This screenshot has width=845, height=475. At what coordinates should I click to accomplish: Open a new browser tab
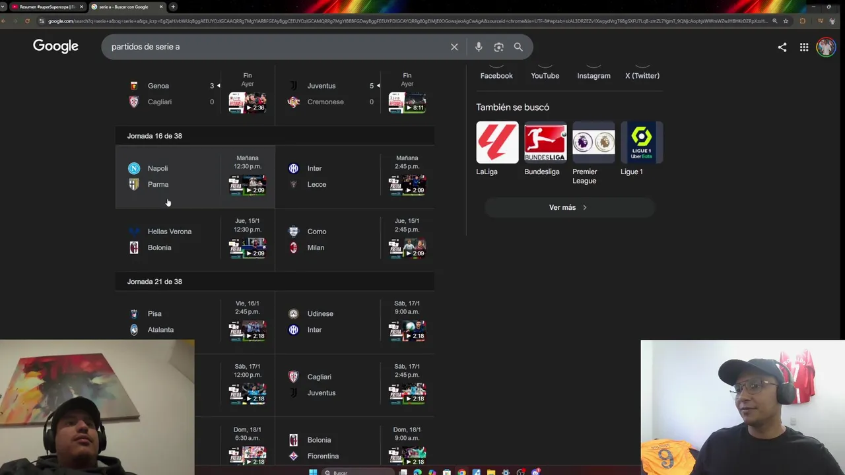173,7
